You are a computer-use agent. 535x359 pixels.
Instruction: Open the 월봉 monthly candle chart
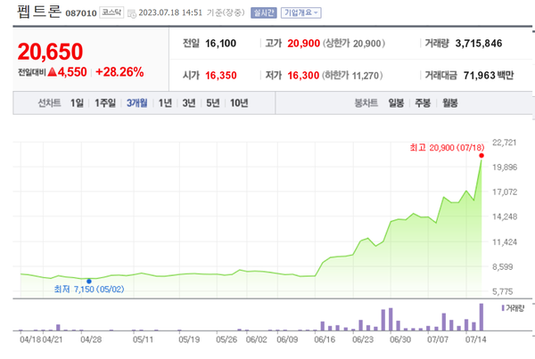pos(449,103)
